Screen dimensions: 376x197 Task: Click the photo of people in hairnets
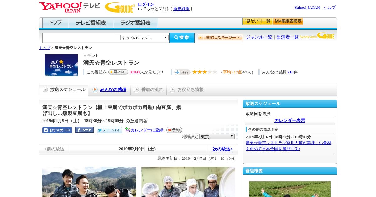click(x=188, y=182)
